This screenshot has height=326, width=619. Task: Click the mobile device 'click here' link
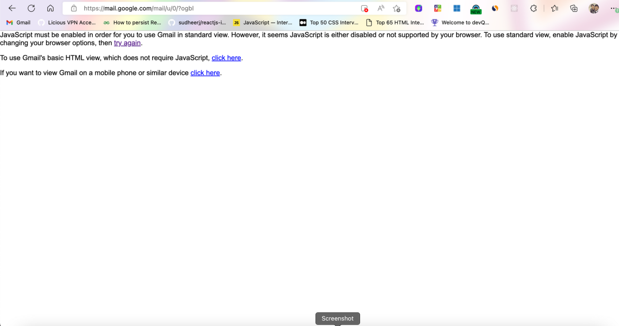click(205, 73)
